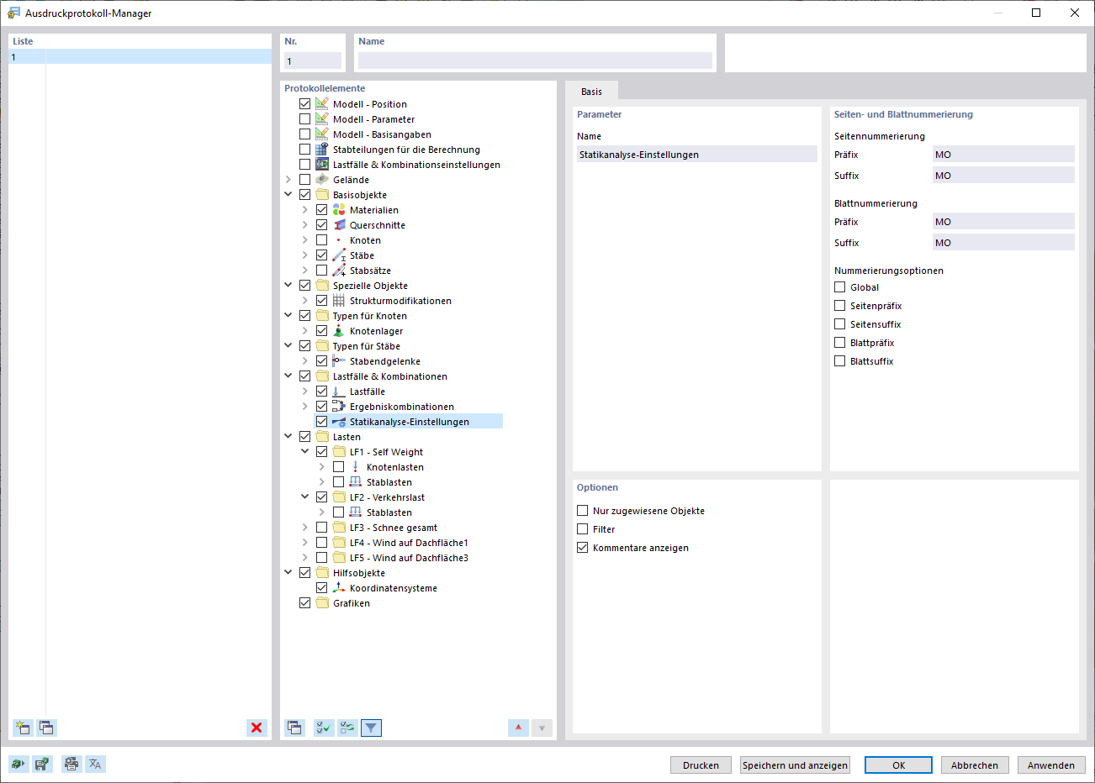The image size is (1095, 783).
Task: Click the parameter name field Statikanalyse-Einstellungen
Action: 696,155
